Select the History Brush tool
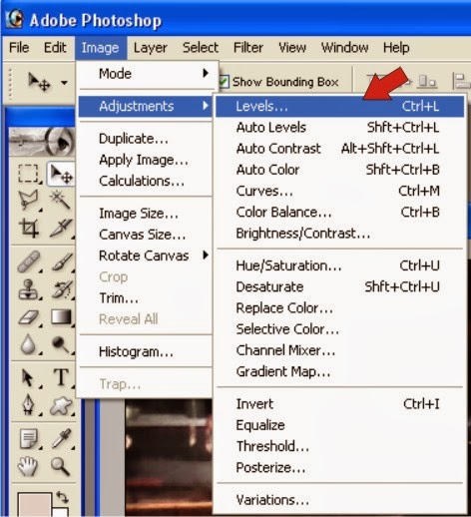 62,289
